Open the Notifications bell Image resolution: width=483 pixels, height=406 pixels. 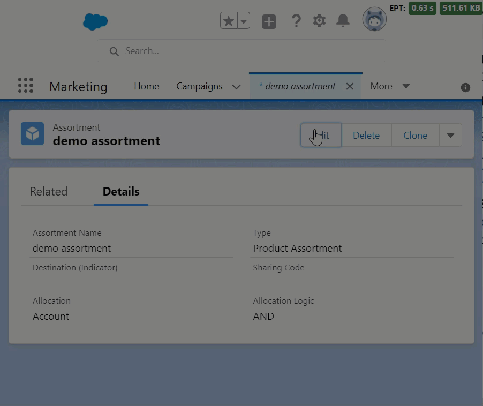[x=343, y=21]
